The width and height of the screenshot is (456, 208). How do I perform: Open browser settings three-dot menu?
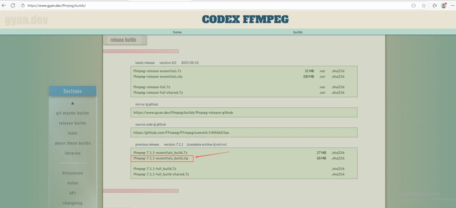pyautogui.click(x=452, y=6)
